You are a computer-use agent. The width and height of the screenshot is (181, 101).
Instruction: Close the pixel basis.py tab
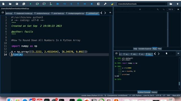52,13
